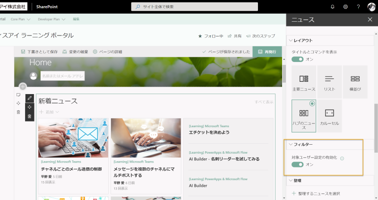
Task: Click the edit section comment icon
Action: point(18,95)
